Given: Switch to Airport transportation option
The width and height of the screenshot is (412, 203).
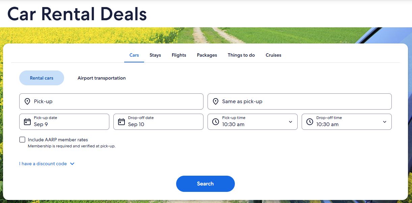Looking at the screenshot, I should (102, 78).
